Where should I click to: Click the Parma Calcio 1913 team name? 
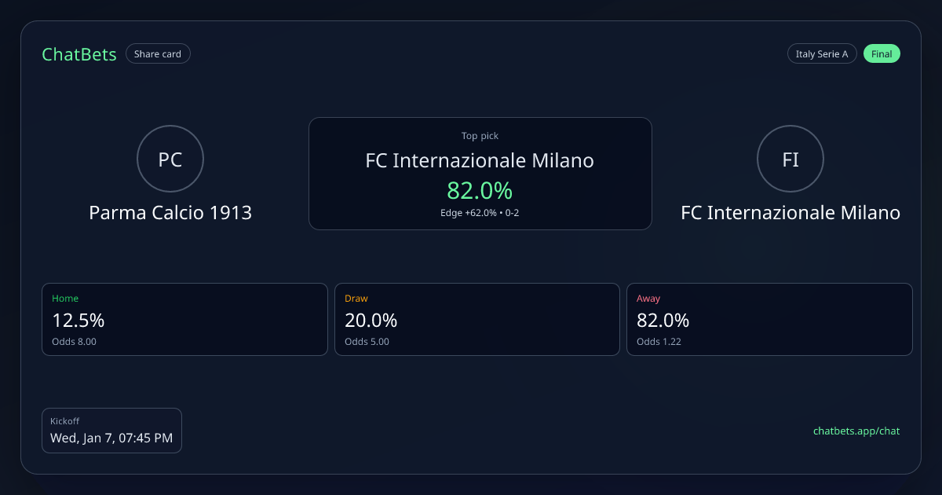170,213
